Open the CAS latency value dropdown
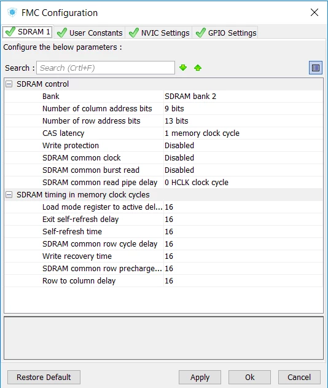328x388 pixels. (243, 133)
